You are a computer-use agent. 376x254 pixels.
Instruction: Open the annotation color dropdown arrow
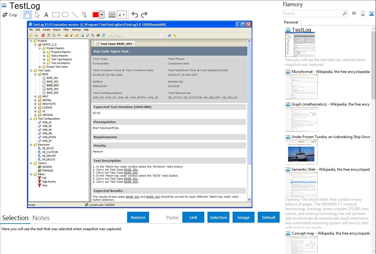[102, 15]
